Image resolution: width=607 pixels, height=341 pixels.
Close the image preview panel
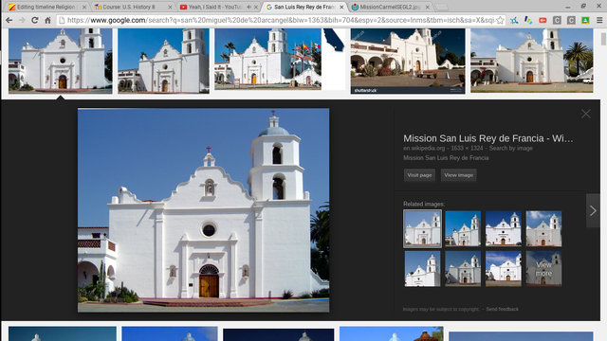click(x=586, y=114)
